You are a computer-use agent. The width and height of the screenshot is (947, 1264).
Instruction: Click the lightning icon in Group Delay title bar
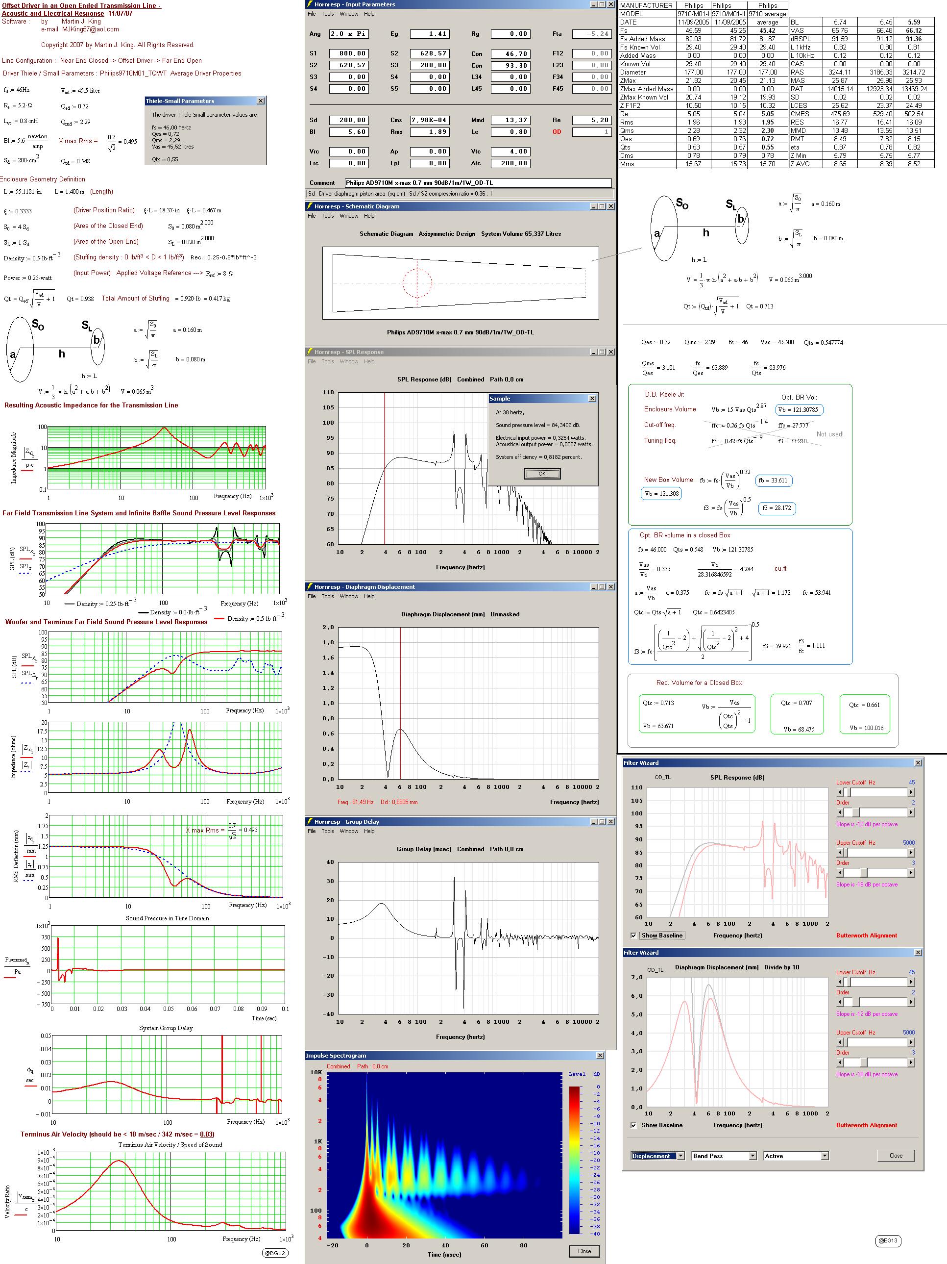point(310,822)
